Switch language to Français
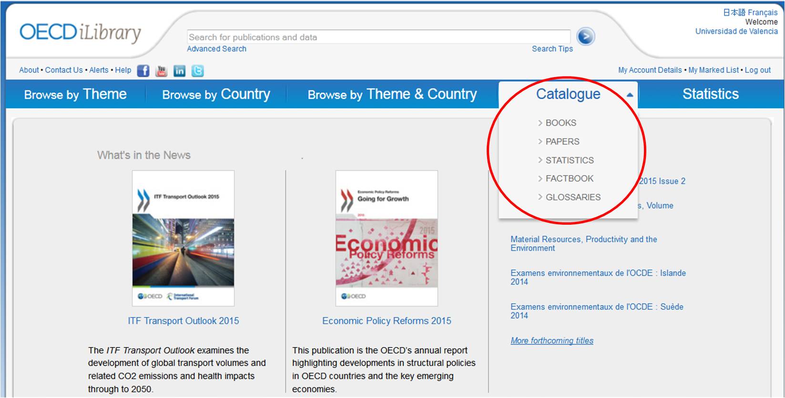This screenshot has height=398, width=785. (763, 12)
